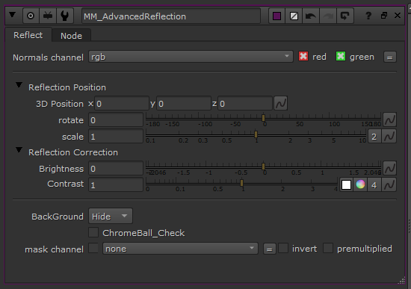Enable the invert checkbox
411x289 pixels.
tap(283, 248)
